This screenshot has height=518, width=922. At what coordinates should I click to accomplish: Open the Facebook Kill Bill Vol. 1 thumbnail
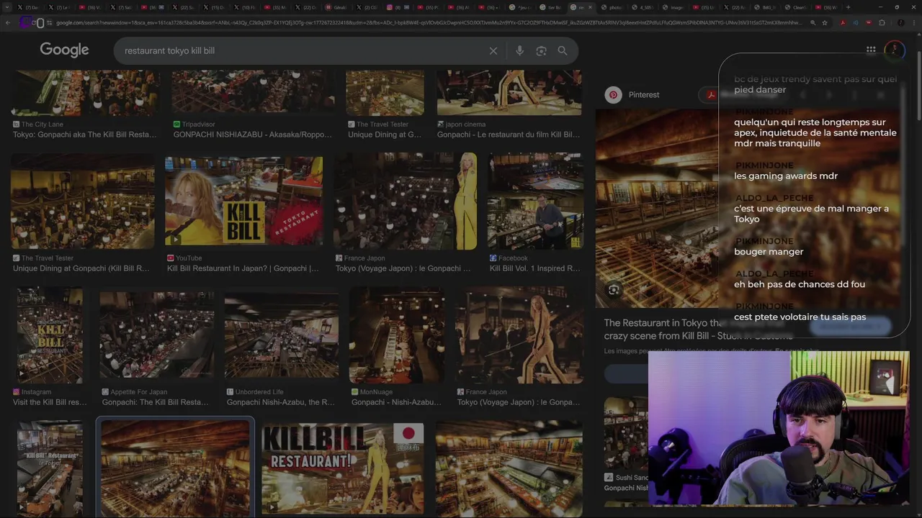[535, 201]
